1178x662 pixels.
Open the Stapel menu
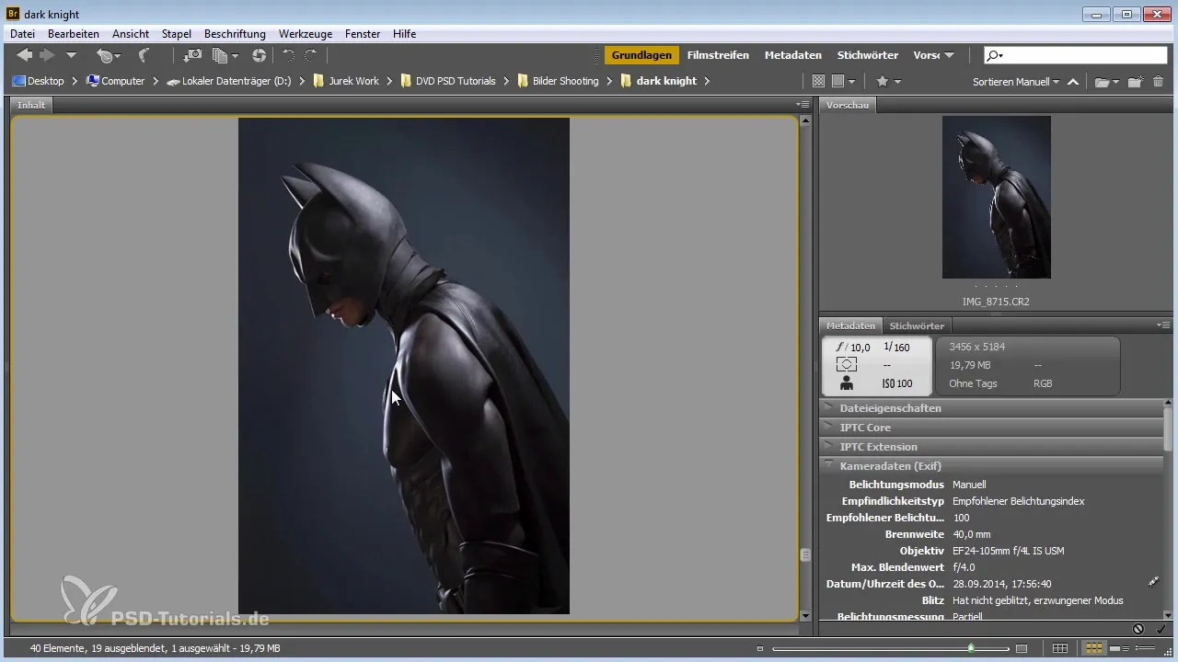[176, 34]
